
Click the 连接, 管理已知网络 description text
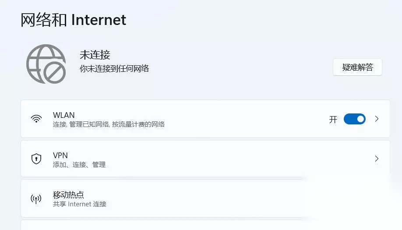pyautogui.click(x=109, y=124)
